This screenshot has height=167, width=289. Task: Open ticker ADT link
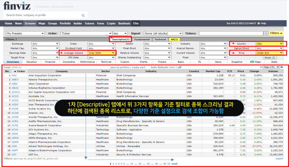(x=14, y=155)
